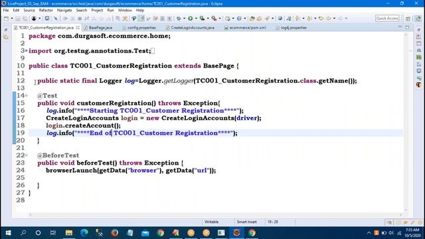425x239 pixels.
Task: Click the Writable status bar entry
Action: coord(211,222)
